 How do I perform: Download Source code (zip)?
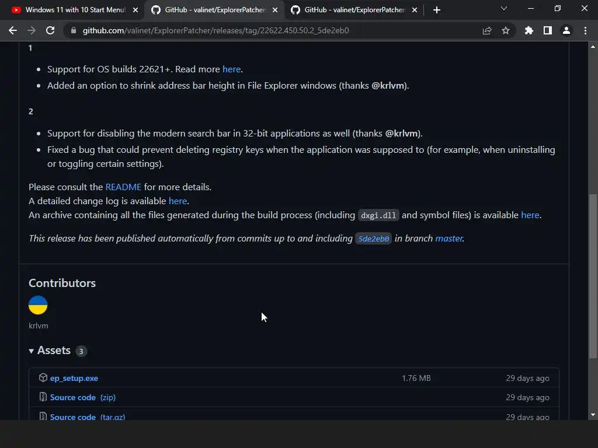click(x=83, y=397)
